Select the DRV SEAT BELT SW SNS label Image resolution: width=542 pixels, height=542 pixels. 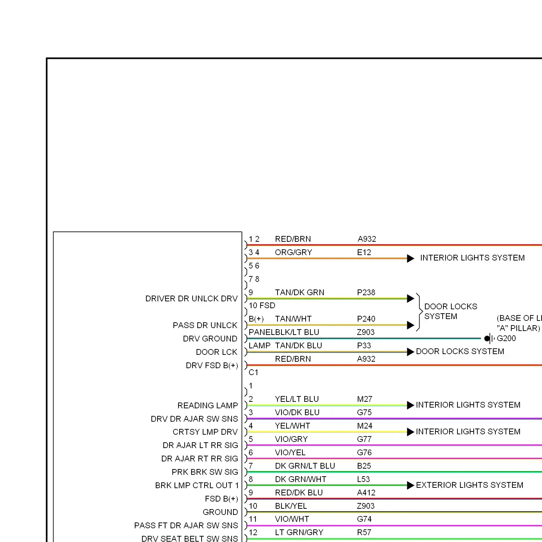click(190, 538)
